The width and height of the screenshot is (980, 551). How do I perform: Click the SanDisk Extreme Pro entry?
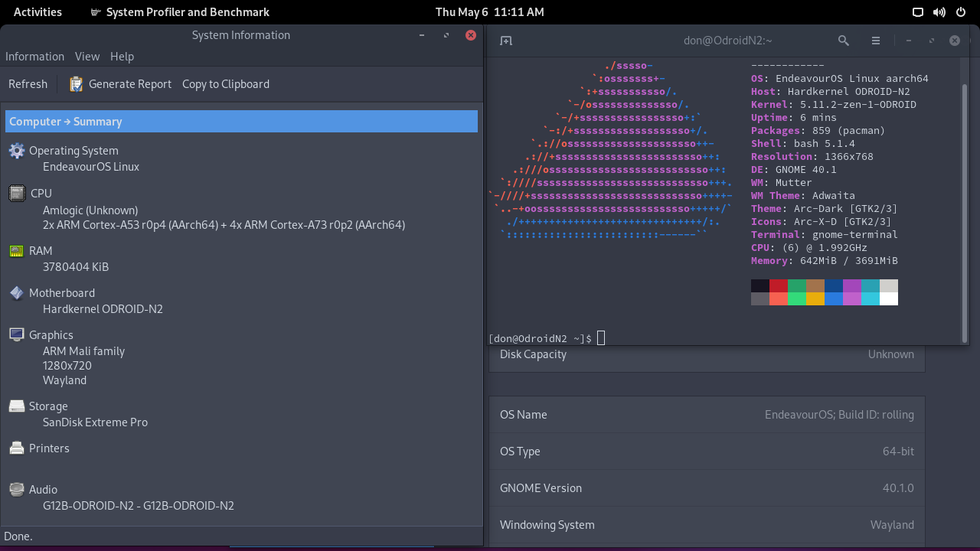[x=95, y=422]
